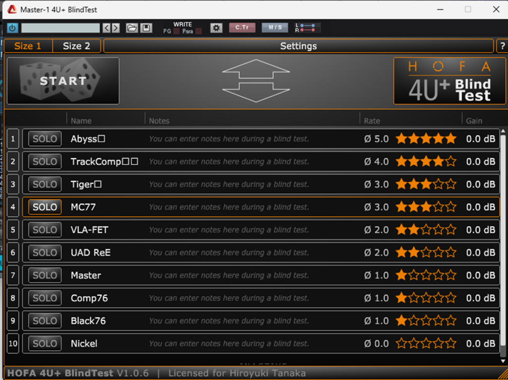Open preset file with folder icon
The height and width of the screenshot is (380, 508).
pos(132,28)
